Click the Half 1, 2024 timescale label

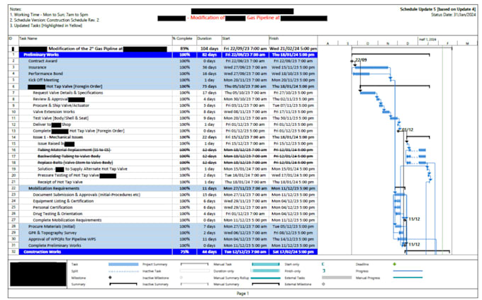tap(427, 40)
